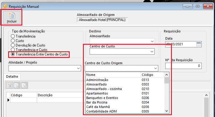The image size is (215, 117).
Task: Close the Requisição Manual window
Action: coord(208,6)
